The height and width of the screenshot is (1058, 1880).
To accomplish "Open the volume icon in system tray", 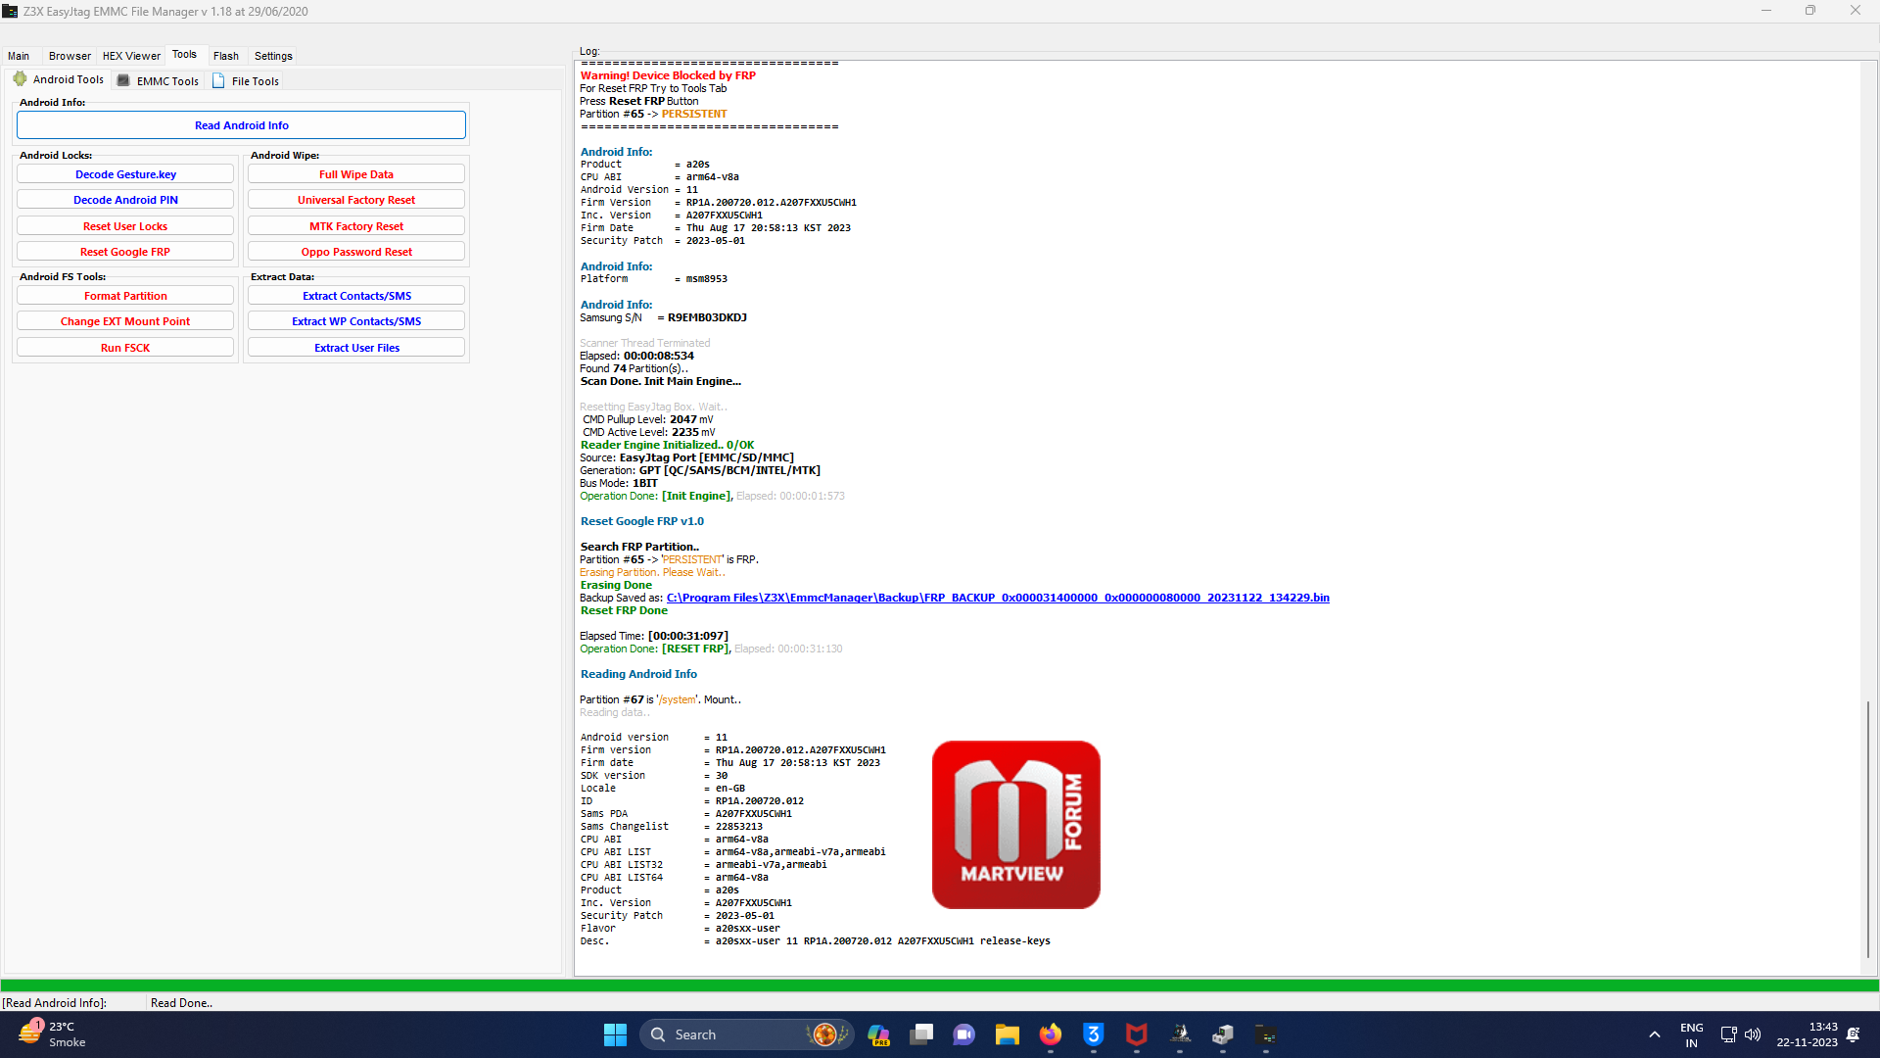I will pos(1753,1034).
